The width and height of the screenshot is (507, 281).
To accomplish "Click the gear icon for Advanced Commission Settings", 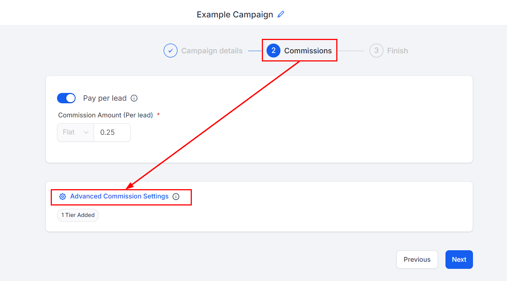I will point(63,197).
